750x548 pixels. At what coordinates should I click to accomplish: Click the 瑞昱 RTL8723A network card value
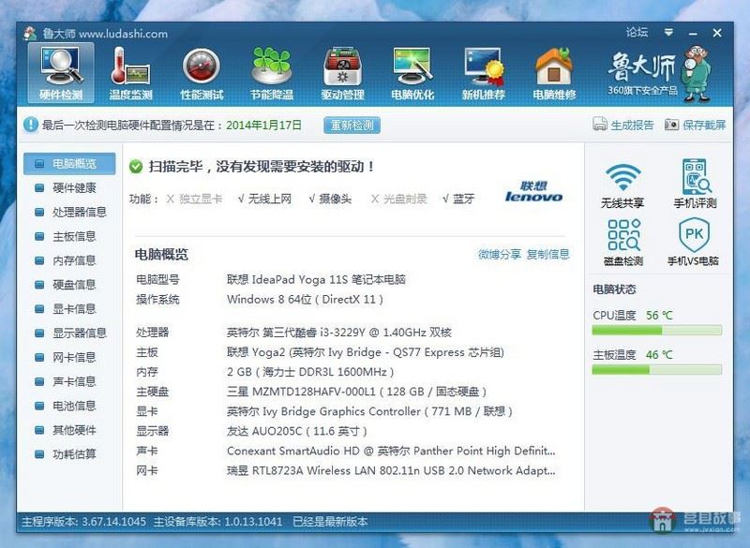[x=391, y=471]
